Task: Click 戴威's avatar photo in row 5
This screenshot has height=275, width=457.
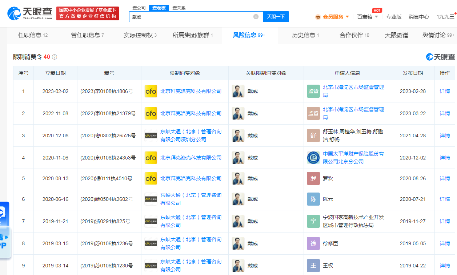Action: tap(238, 178)
